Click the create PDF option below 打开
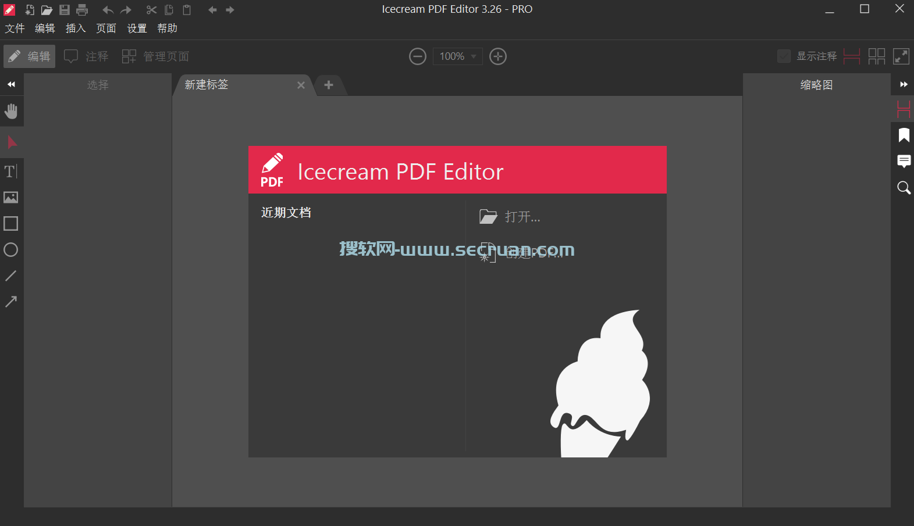This screenshot has height=526, width=914. pos(521,252)
